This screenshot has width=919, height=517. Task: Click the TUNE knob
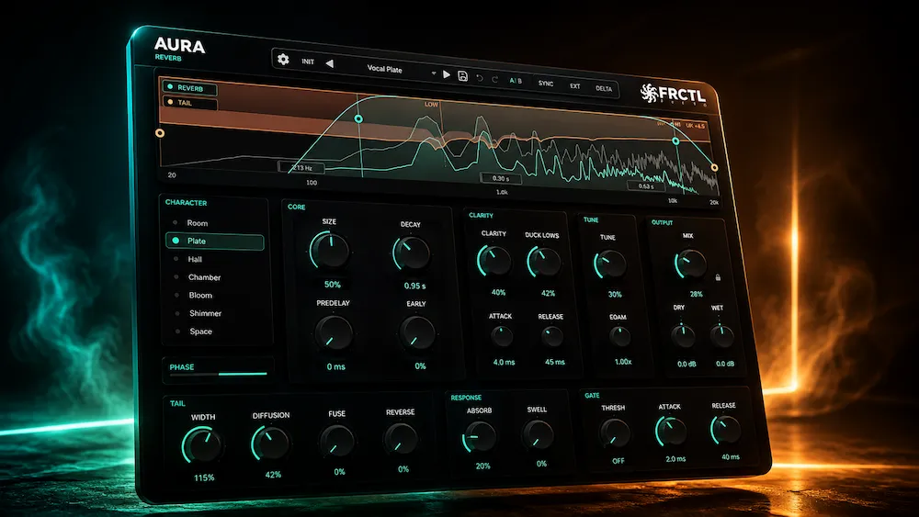[x=610, y=264]
